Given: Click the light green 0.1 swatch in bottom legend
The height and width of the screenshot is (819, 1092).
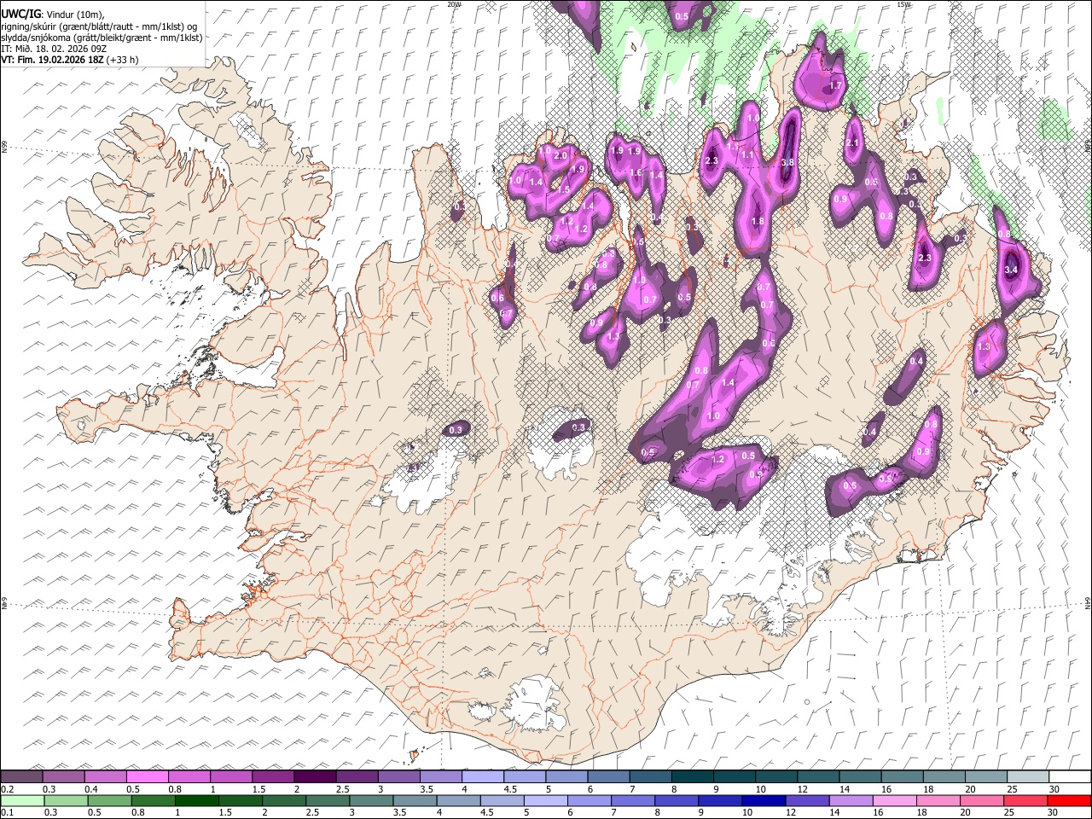Looking at the screenshot, I should [21, 800].
